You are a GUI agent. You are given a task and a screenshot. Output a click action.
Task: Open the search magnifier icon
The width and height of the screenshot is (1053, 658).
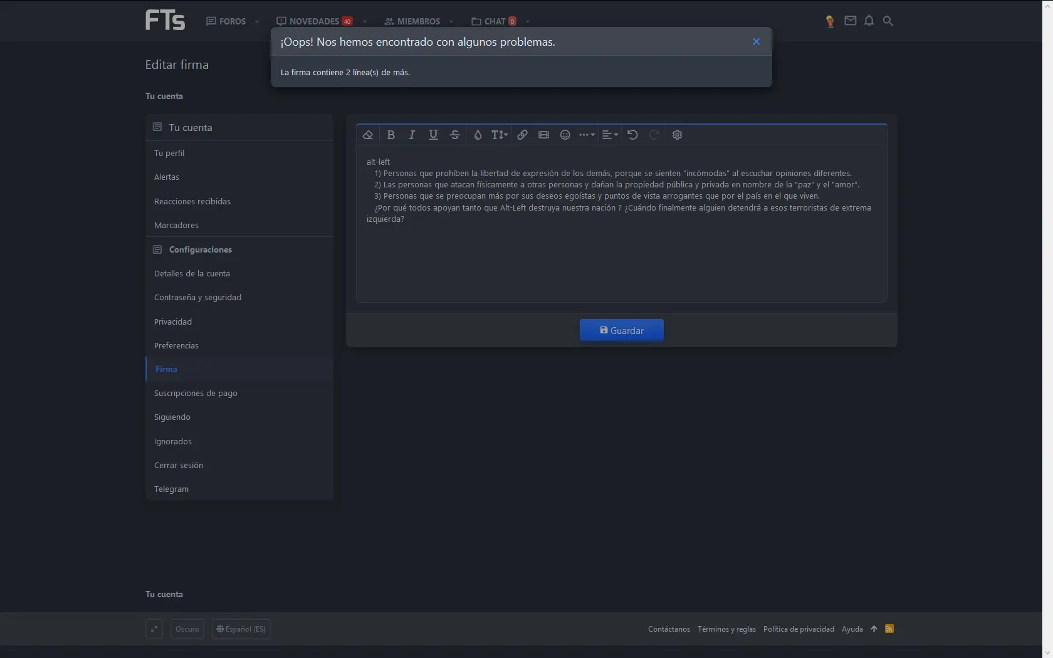click(888, 21)
